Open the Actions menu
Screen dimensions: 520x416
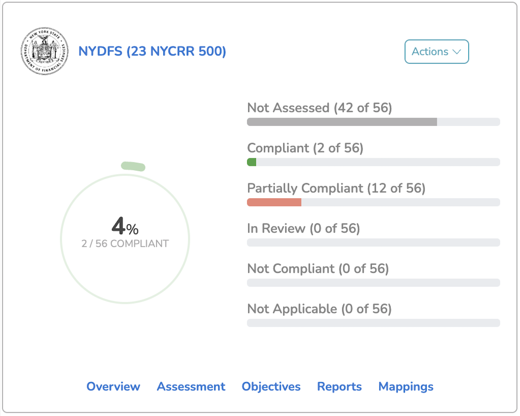point(436,52)
